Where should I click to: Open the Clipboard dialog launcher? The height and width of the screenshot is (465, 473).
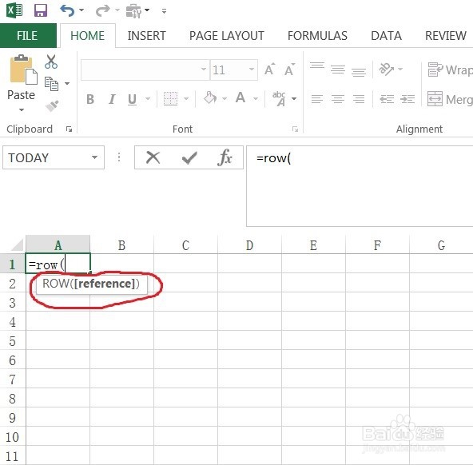(x=69, y=129)
